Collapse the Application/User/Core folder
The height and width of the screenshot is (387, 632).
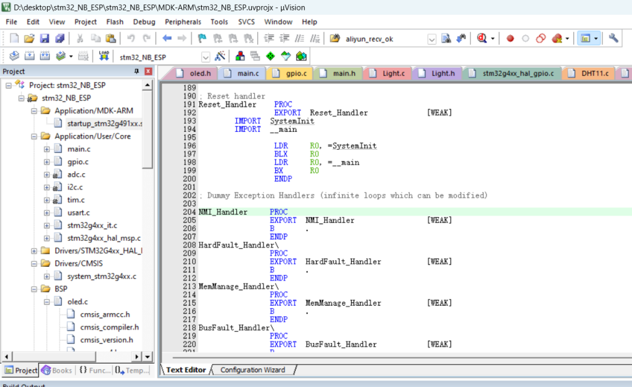35,136
